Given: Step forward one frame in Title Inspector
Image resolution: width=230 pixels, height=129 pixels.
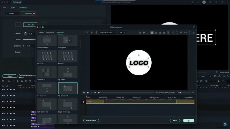Looking at the screenshot, I should pos(95,93).
